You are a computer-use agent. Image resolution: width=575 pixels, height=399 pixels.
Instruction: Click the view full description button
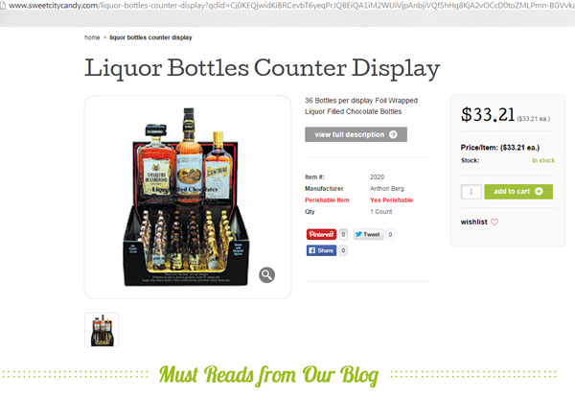click(x=356, y=134)
